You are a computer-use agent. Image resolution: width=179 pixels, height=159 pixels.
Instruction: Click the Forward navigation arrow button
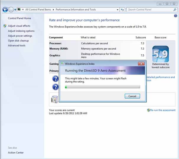(x=11, y=10)
